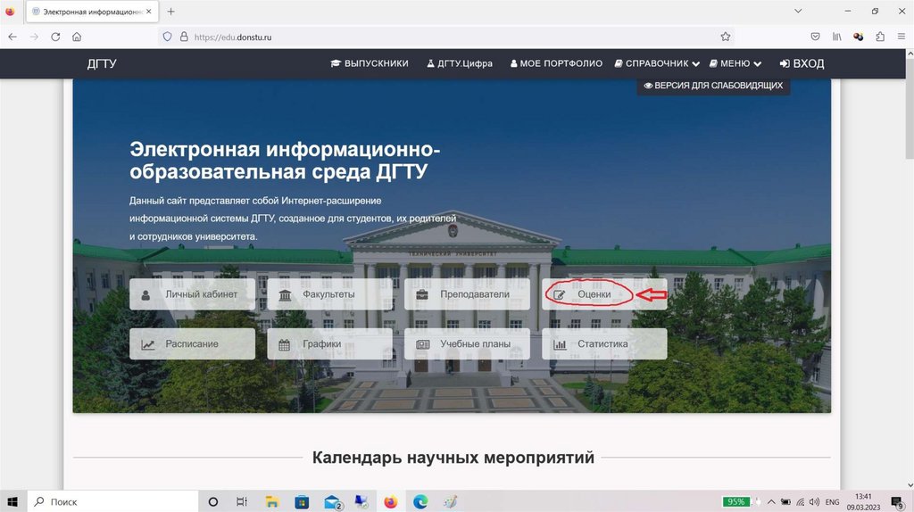This screenshot has width=914, height=512.
Task: Open the Личный кабинет tile
Action: point(193,294)
